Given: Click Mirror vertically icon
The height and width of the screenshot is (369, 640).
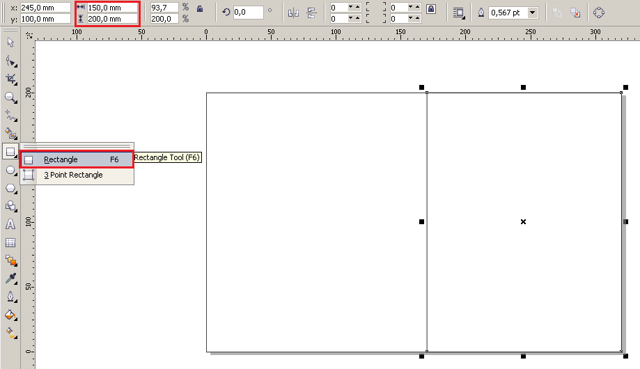Looking at the screenshot, I should tap(312, 13).
